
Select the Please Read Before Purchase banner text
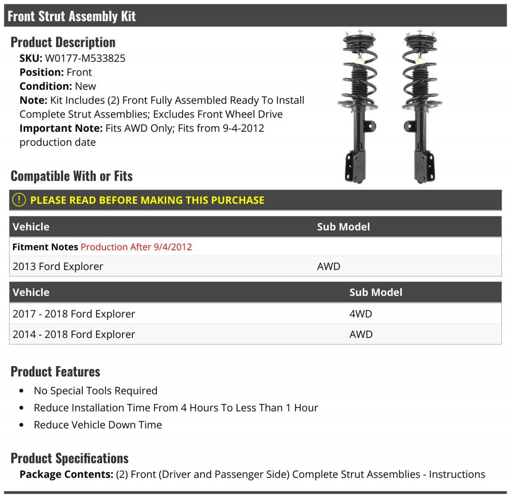point(147,200)
